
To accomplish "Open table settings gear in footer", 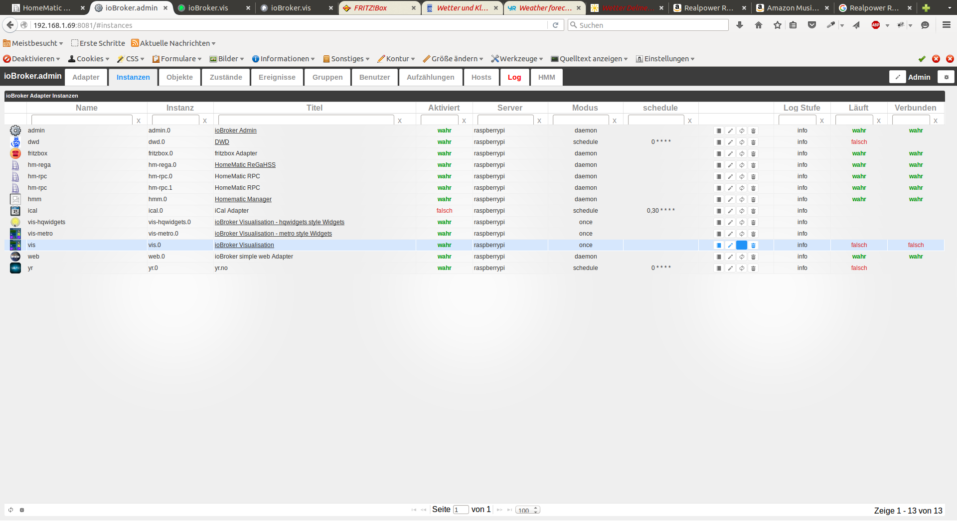I will click(x=22, y=510).
